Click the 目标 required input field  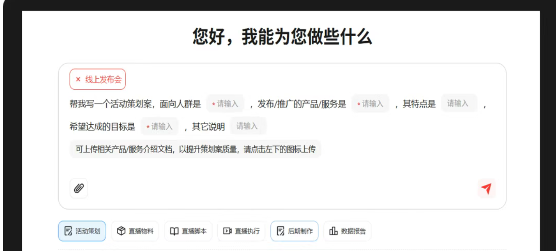(x=159, y=126)
